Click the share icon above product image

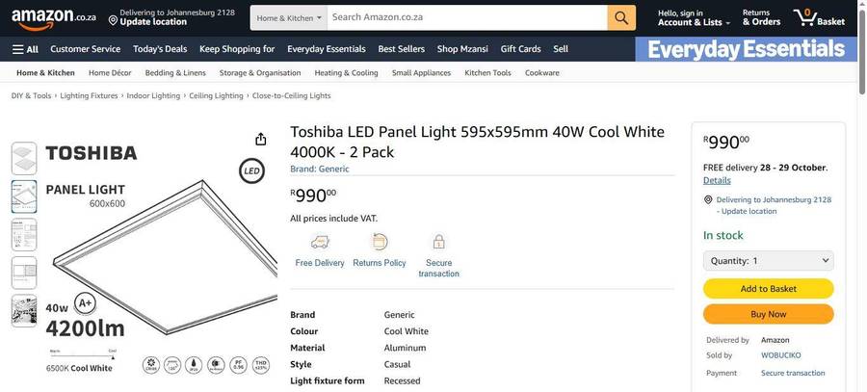pyautogui.click(x=260, y=140)
